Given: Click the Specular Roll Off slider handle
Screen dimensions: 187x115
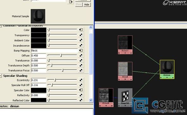Looking at the screenshot, I should pyautogui.click(x=52, y=85).
